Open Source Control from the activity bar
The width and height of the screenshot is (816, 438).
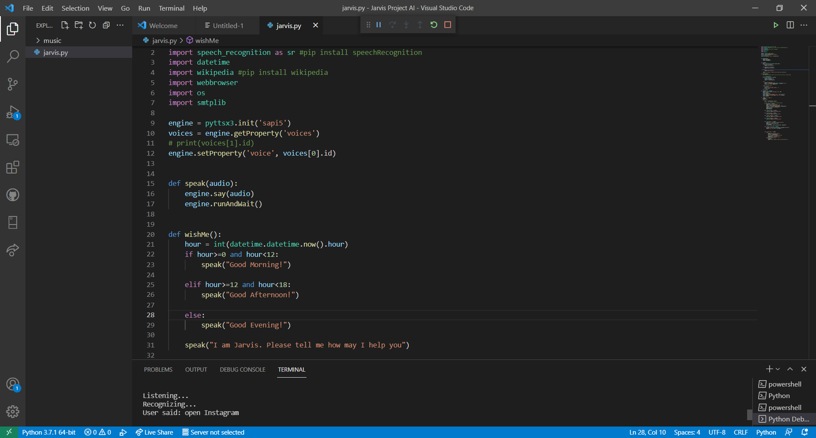click(13, 84)
